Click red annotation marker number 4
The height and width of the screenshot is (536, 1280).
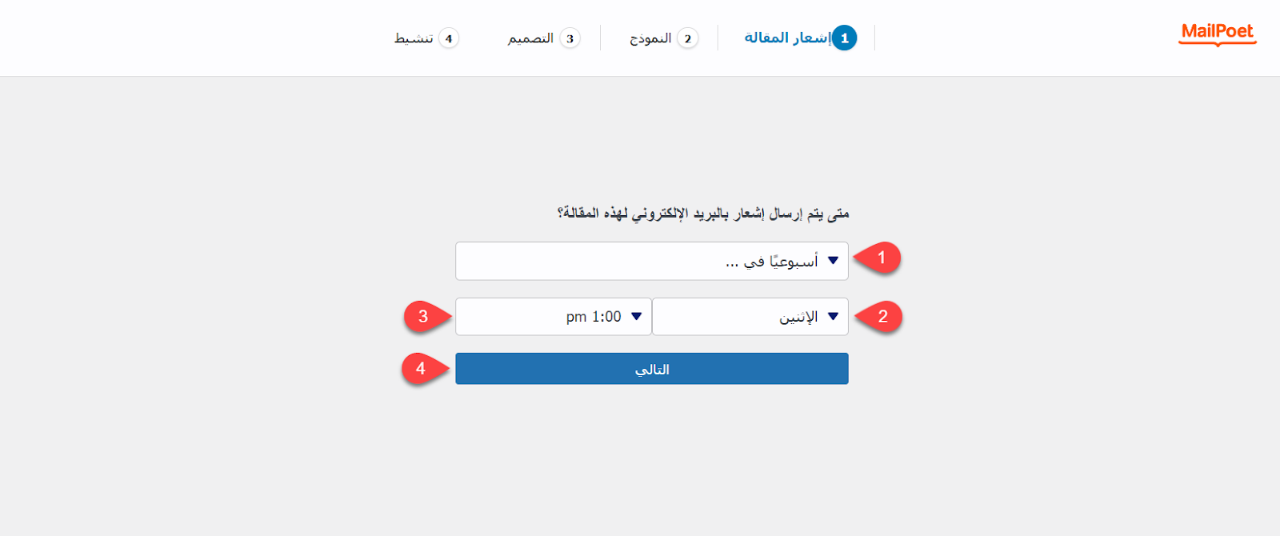click(421, 369)
